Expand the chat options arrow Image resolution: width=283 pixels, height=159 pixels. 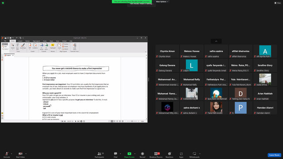[x=120, y=154]
